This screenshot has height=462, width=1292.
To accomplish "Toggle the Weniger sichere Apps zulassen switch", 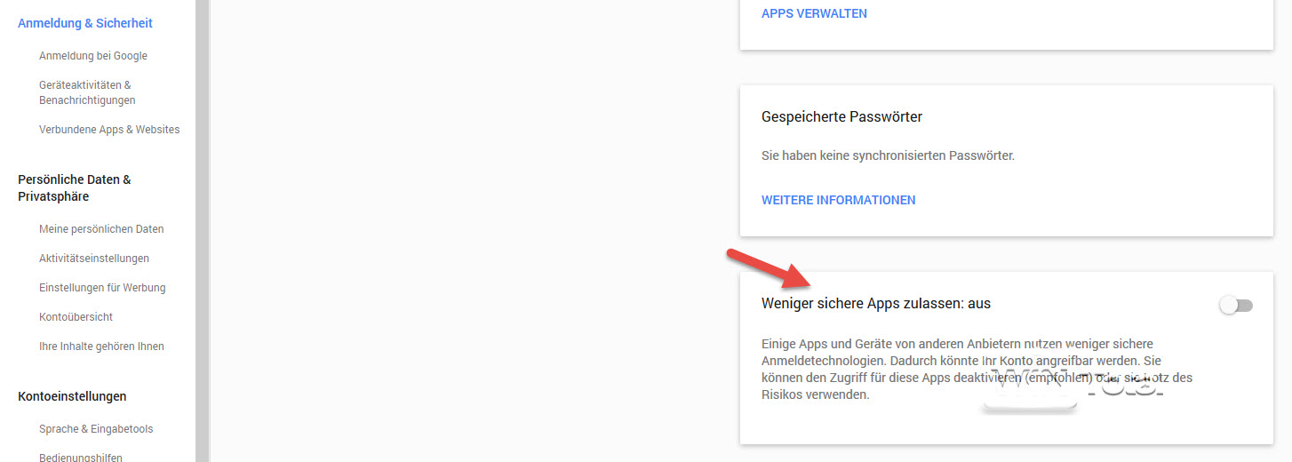I will [x=1235, y=306].
